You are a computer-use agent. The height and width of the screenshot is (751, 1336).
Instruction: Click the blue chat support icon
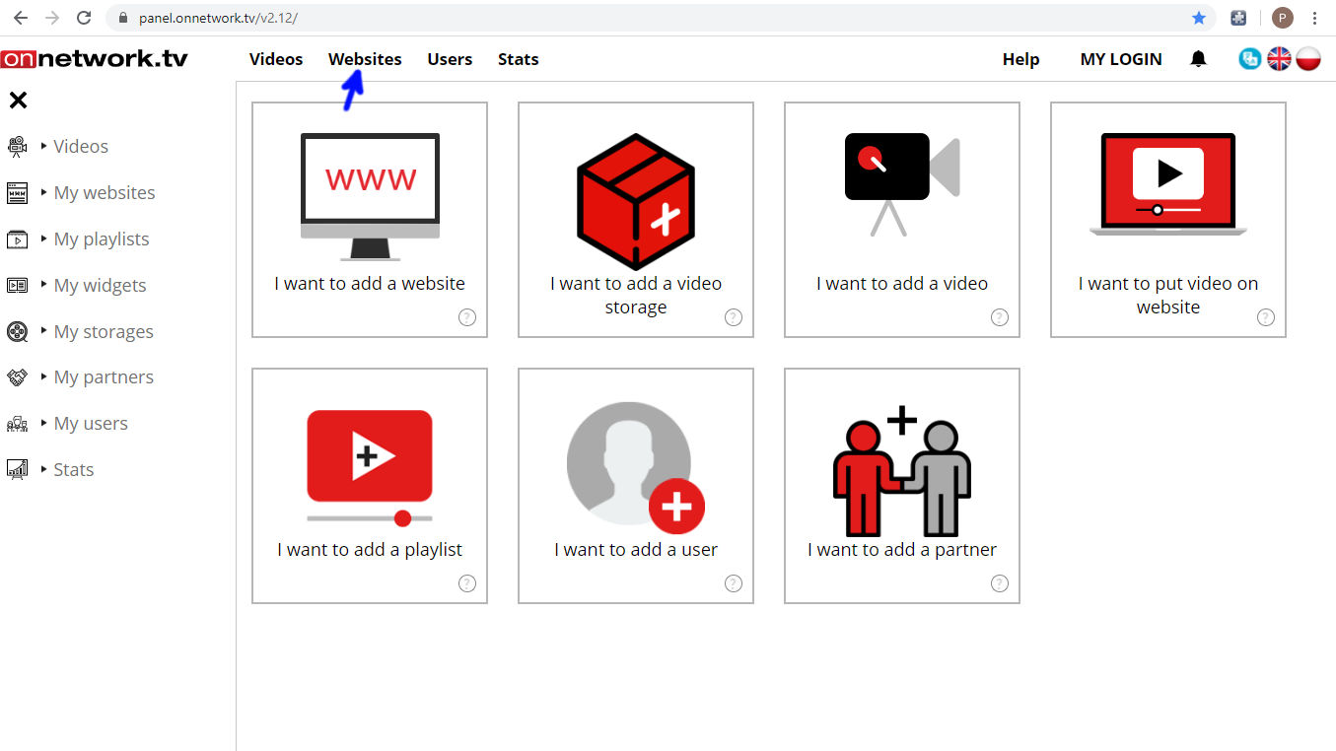[x=1249, y=59]
